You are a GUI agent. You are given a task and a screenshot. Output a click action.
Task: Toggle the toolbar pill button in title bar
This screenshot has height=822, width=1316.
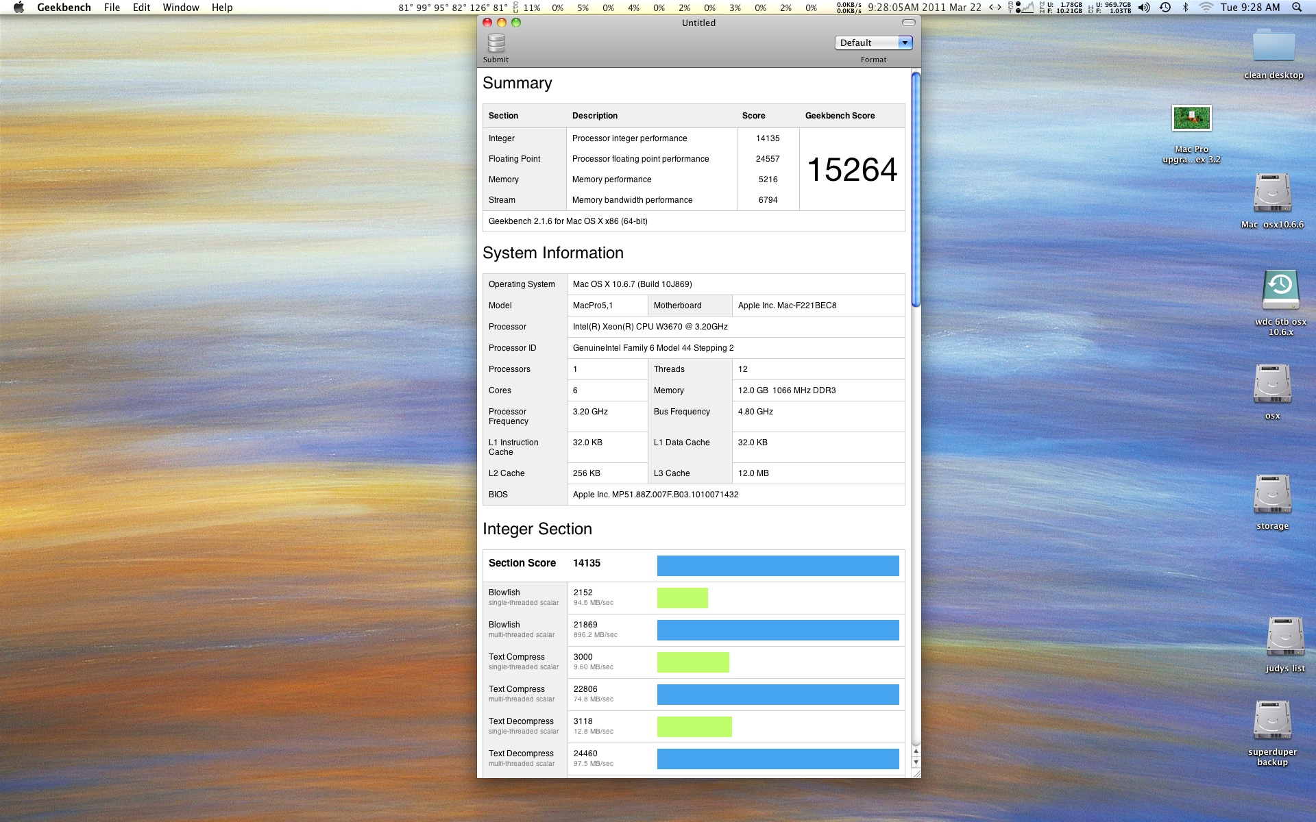[908, 23]
